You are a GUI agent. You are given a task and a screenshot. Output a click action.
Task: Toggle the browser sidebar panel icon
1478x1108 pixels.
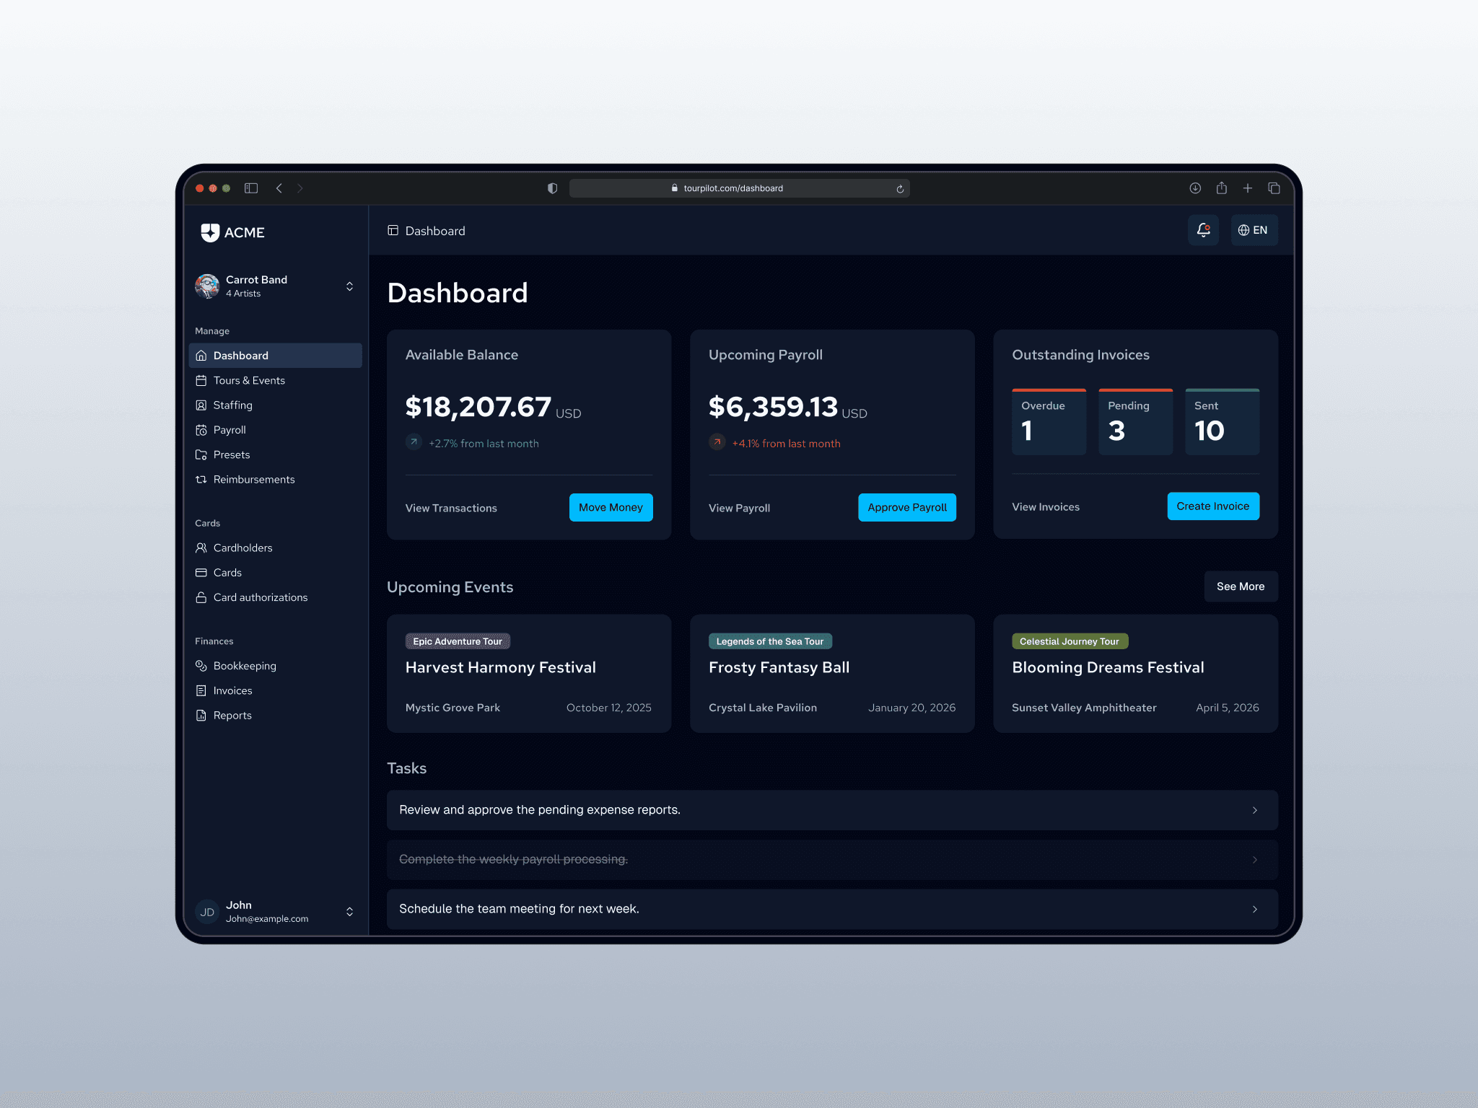251,188
